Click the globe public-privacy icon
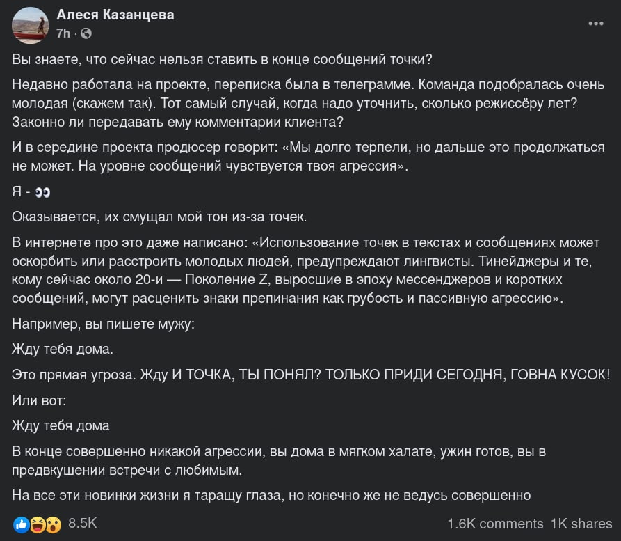The height and width of the screenshot is (541, 621). pos(86,33)
